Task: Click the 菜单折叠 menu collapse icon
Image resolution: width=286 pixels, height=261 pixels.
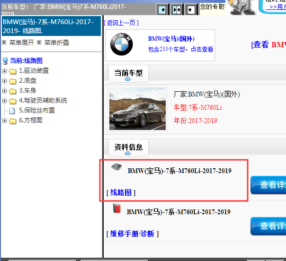Action: tap(39, 43)
